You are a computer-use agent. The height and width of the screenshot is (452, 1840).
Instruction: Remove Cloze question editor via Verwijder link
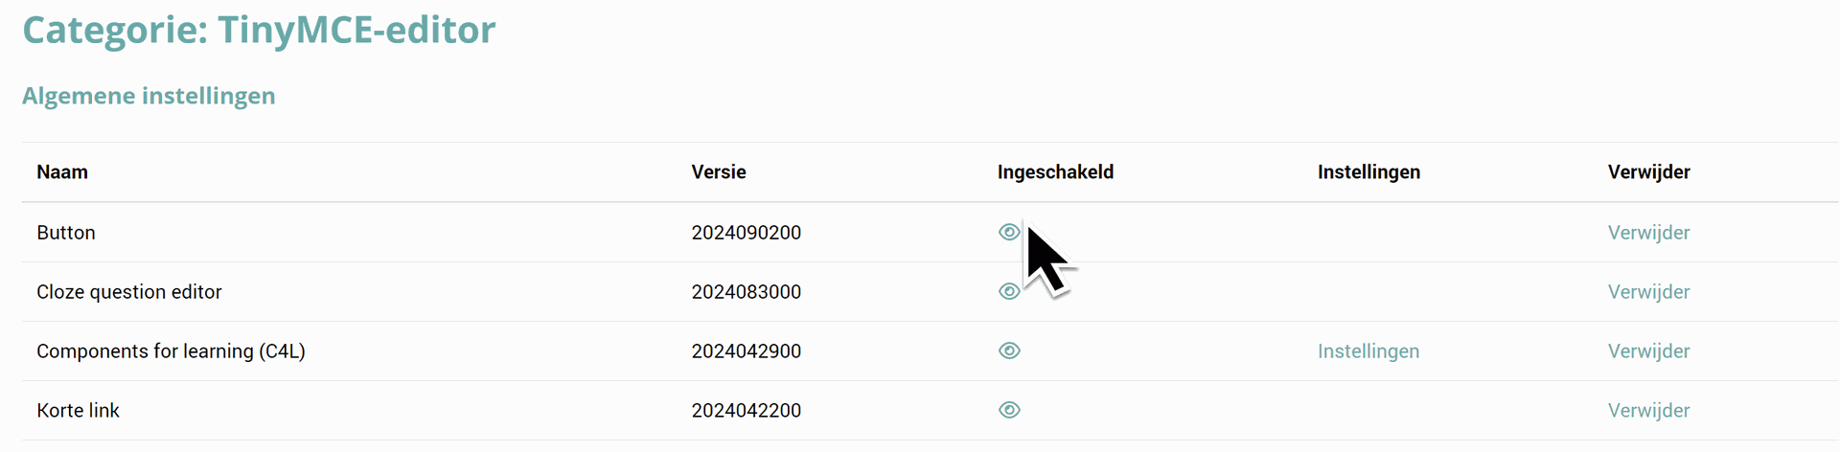pos(1648,292)
